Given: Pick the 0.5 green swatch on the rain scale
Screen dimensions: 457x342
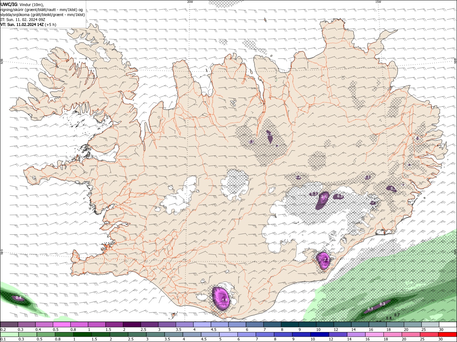Looking at the screenshot, I should [x=46, y=335].
